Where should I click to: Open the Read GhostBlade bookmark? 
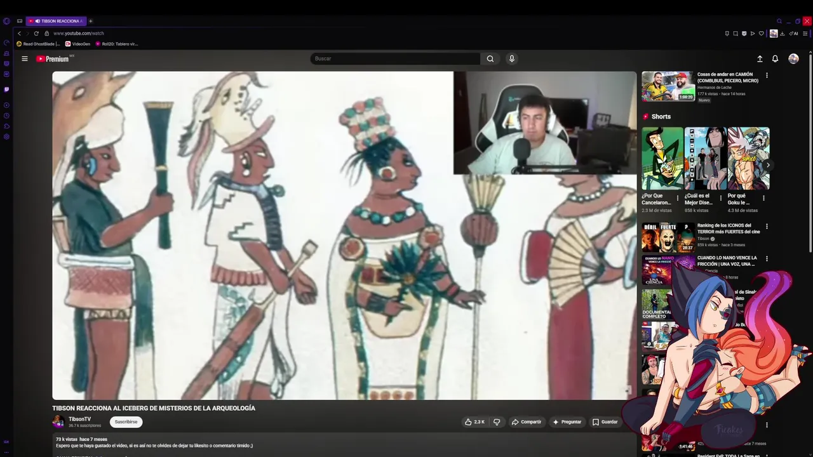(38, 44)
